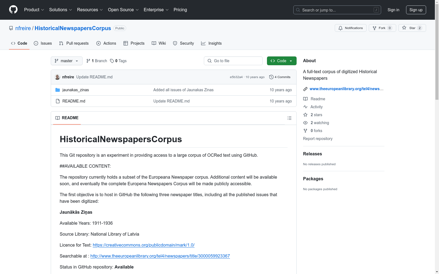Open the Security tab
The width and height of the screenshot is (439, 274).
[183, 43]
